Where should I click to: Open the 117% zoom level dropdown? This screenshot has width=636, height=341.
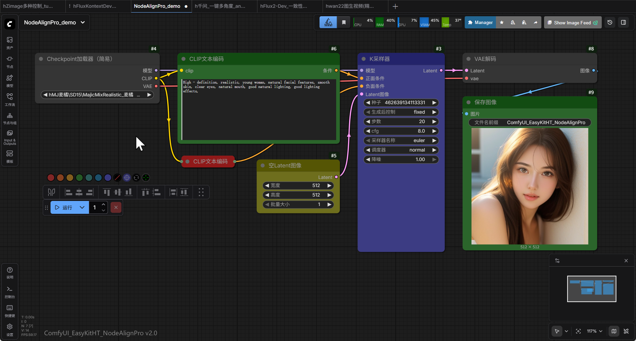coord(595,331)
